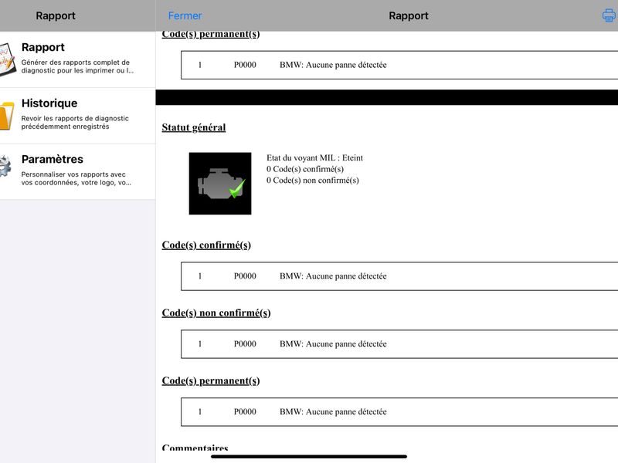Tap the engine MIL status image
Screen dimensions: 618x463
(220, 184)
